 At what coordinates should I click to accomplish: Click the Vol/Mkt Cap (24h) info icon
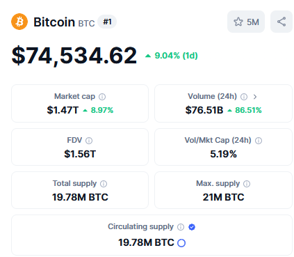tap(259, 141)
